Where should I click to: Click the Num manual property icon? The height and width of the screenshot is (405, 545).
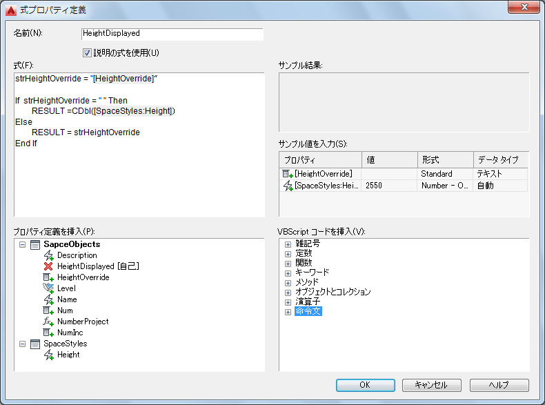48,310
